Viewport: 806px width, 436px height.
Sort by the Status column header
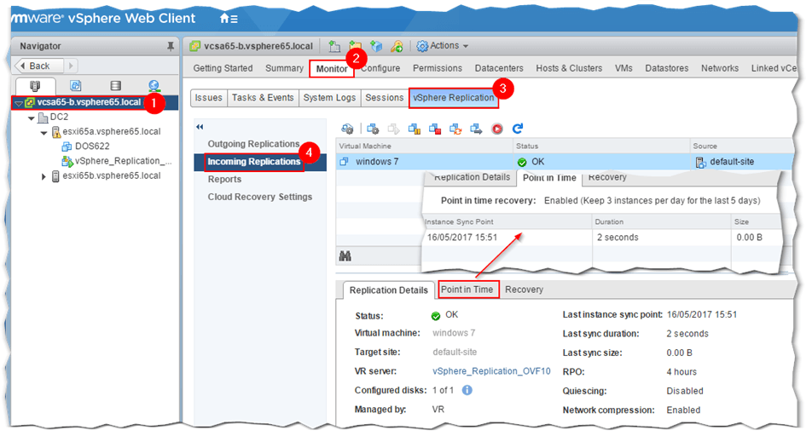601,146
